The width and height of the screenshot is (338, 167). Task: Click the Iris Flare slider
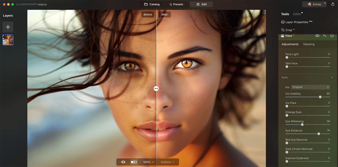[x=308, y=106]
